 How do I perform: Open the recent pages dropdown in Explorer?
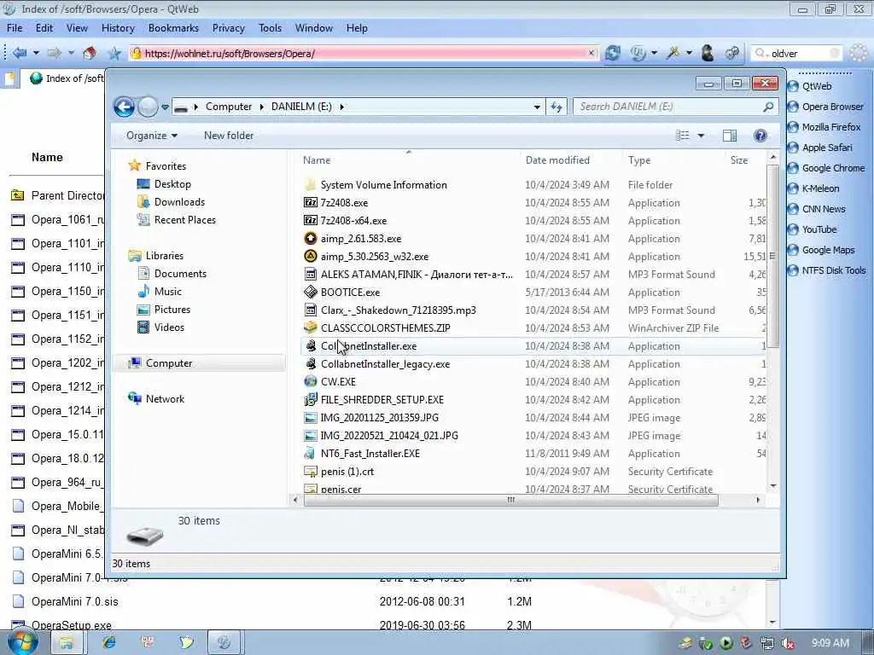coord(165,107)
